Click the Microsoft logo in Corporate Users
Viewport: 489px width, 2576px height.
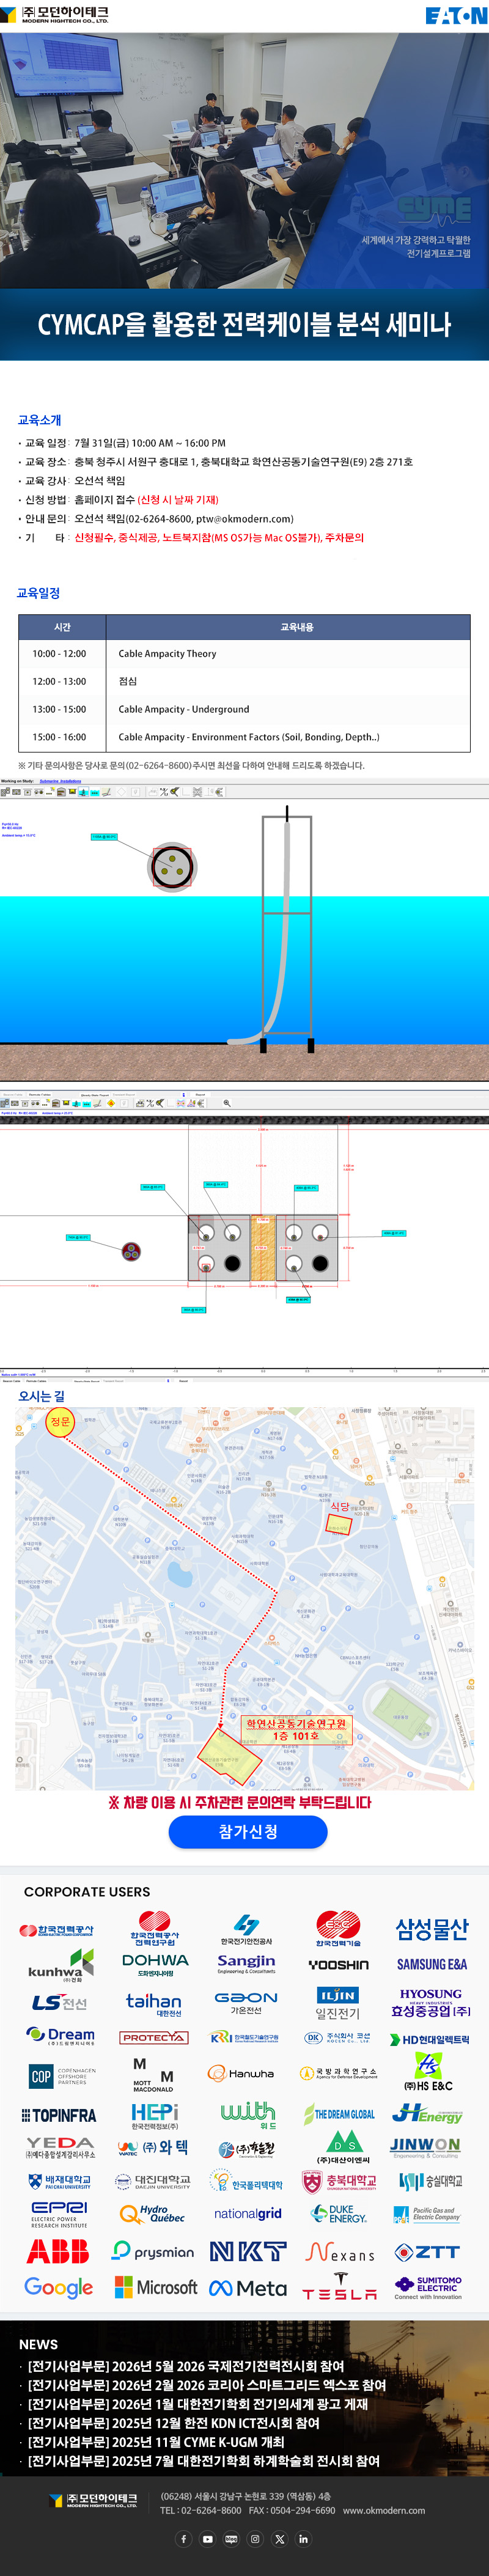point(155,2286)
